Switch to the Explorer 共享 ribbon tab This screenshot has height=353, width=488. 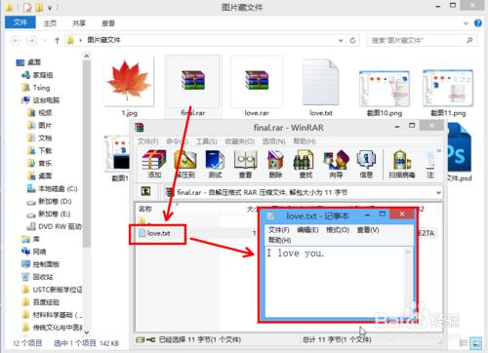pyautogui.click(x=79, y=23)
